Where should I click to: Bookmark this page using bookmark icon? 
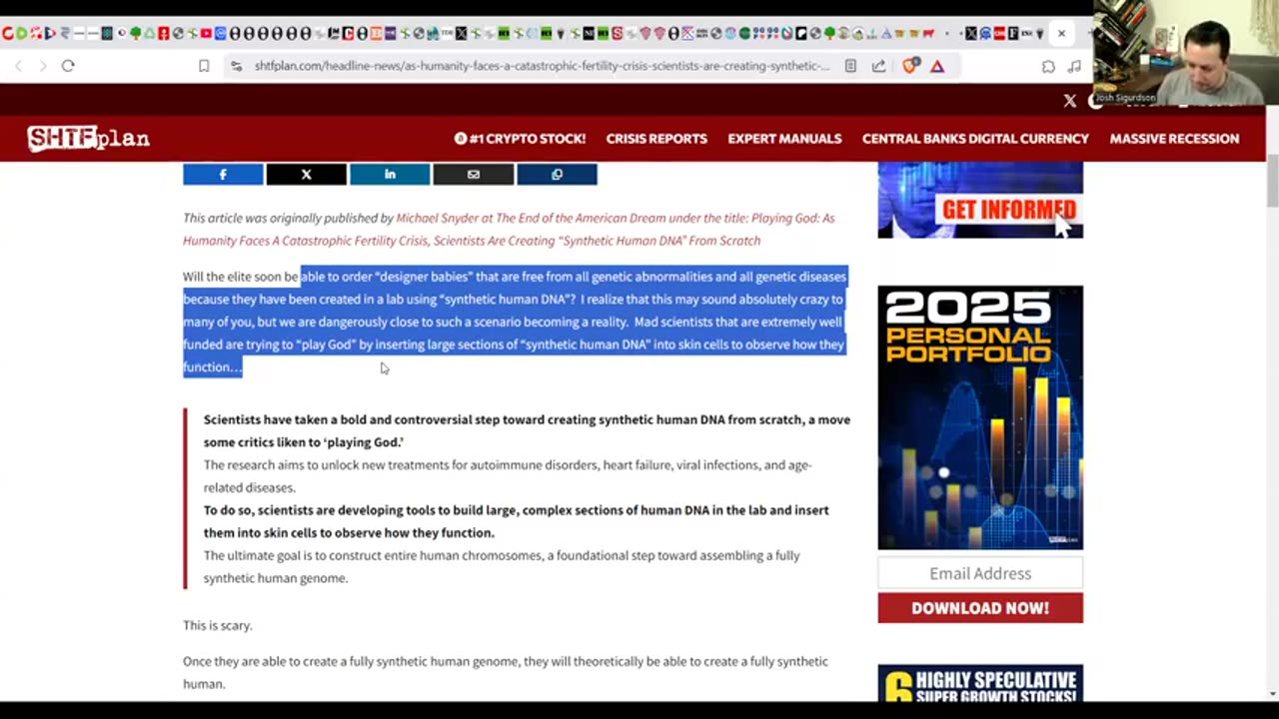tap(204, 66)
